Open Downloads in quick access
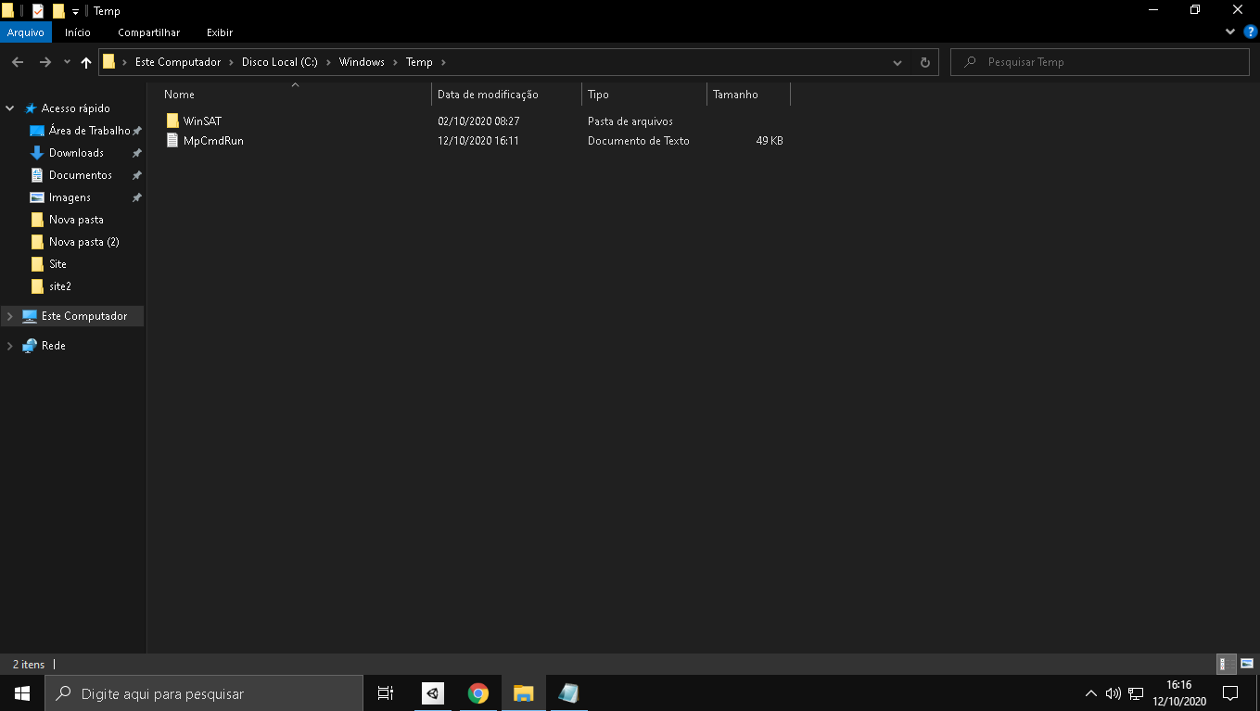The height and width of the screenshot is (711, 1260). [76, 153]
